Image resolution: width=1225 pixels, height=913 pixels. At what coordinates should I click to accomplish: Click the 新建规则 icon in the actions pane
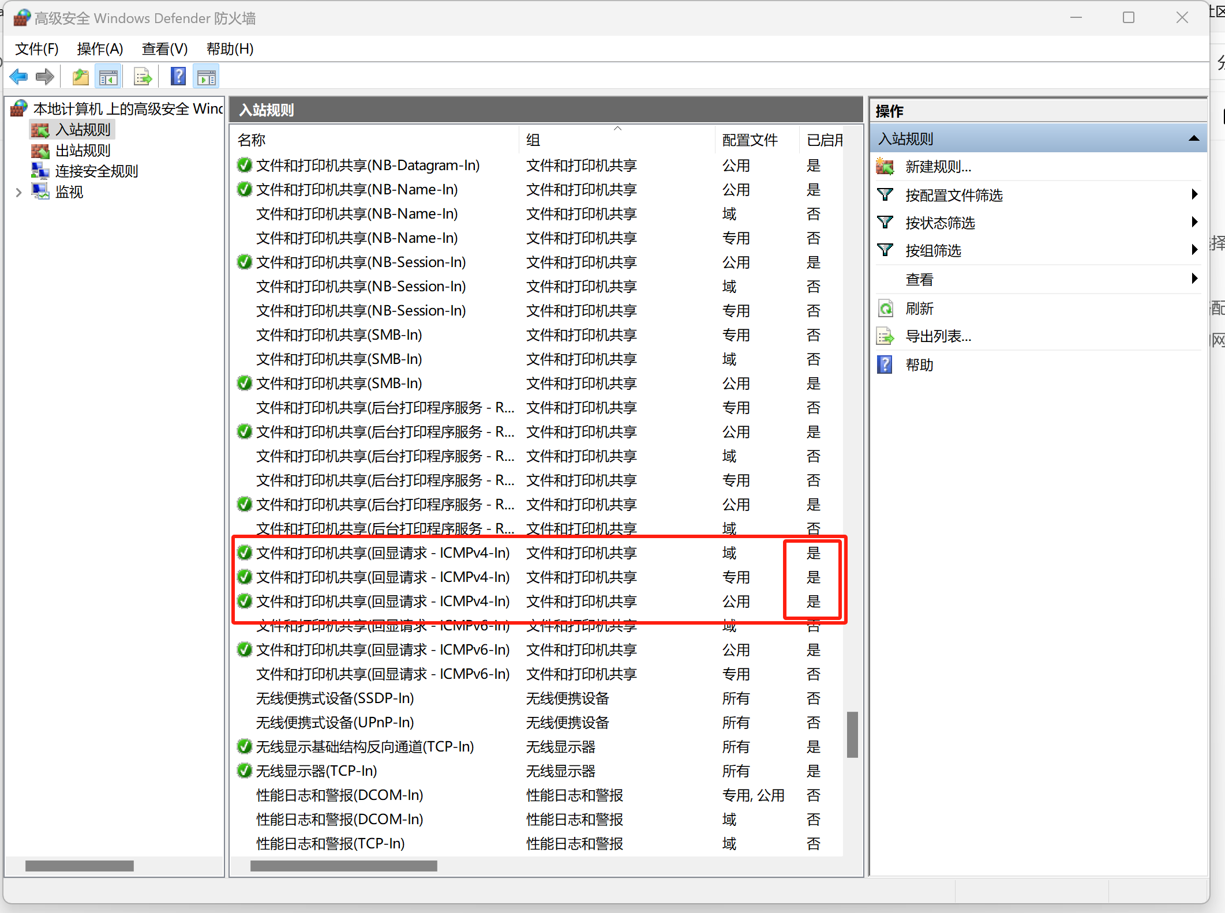(x=885, y=167)
